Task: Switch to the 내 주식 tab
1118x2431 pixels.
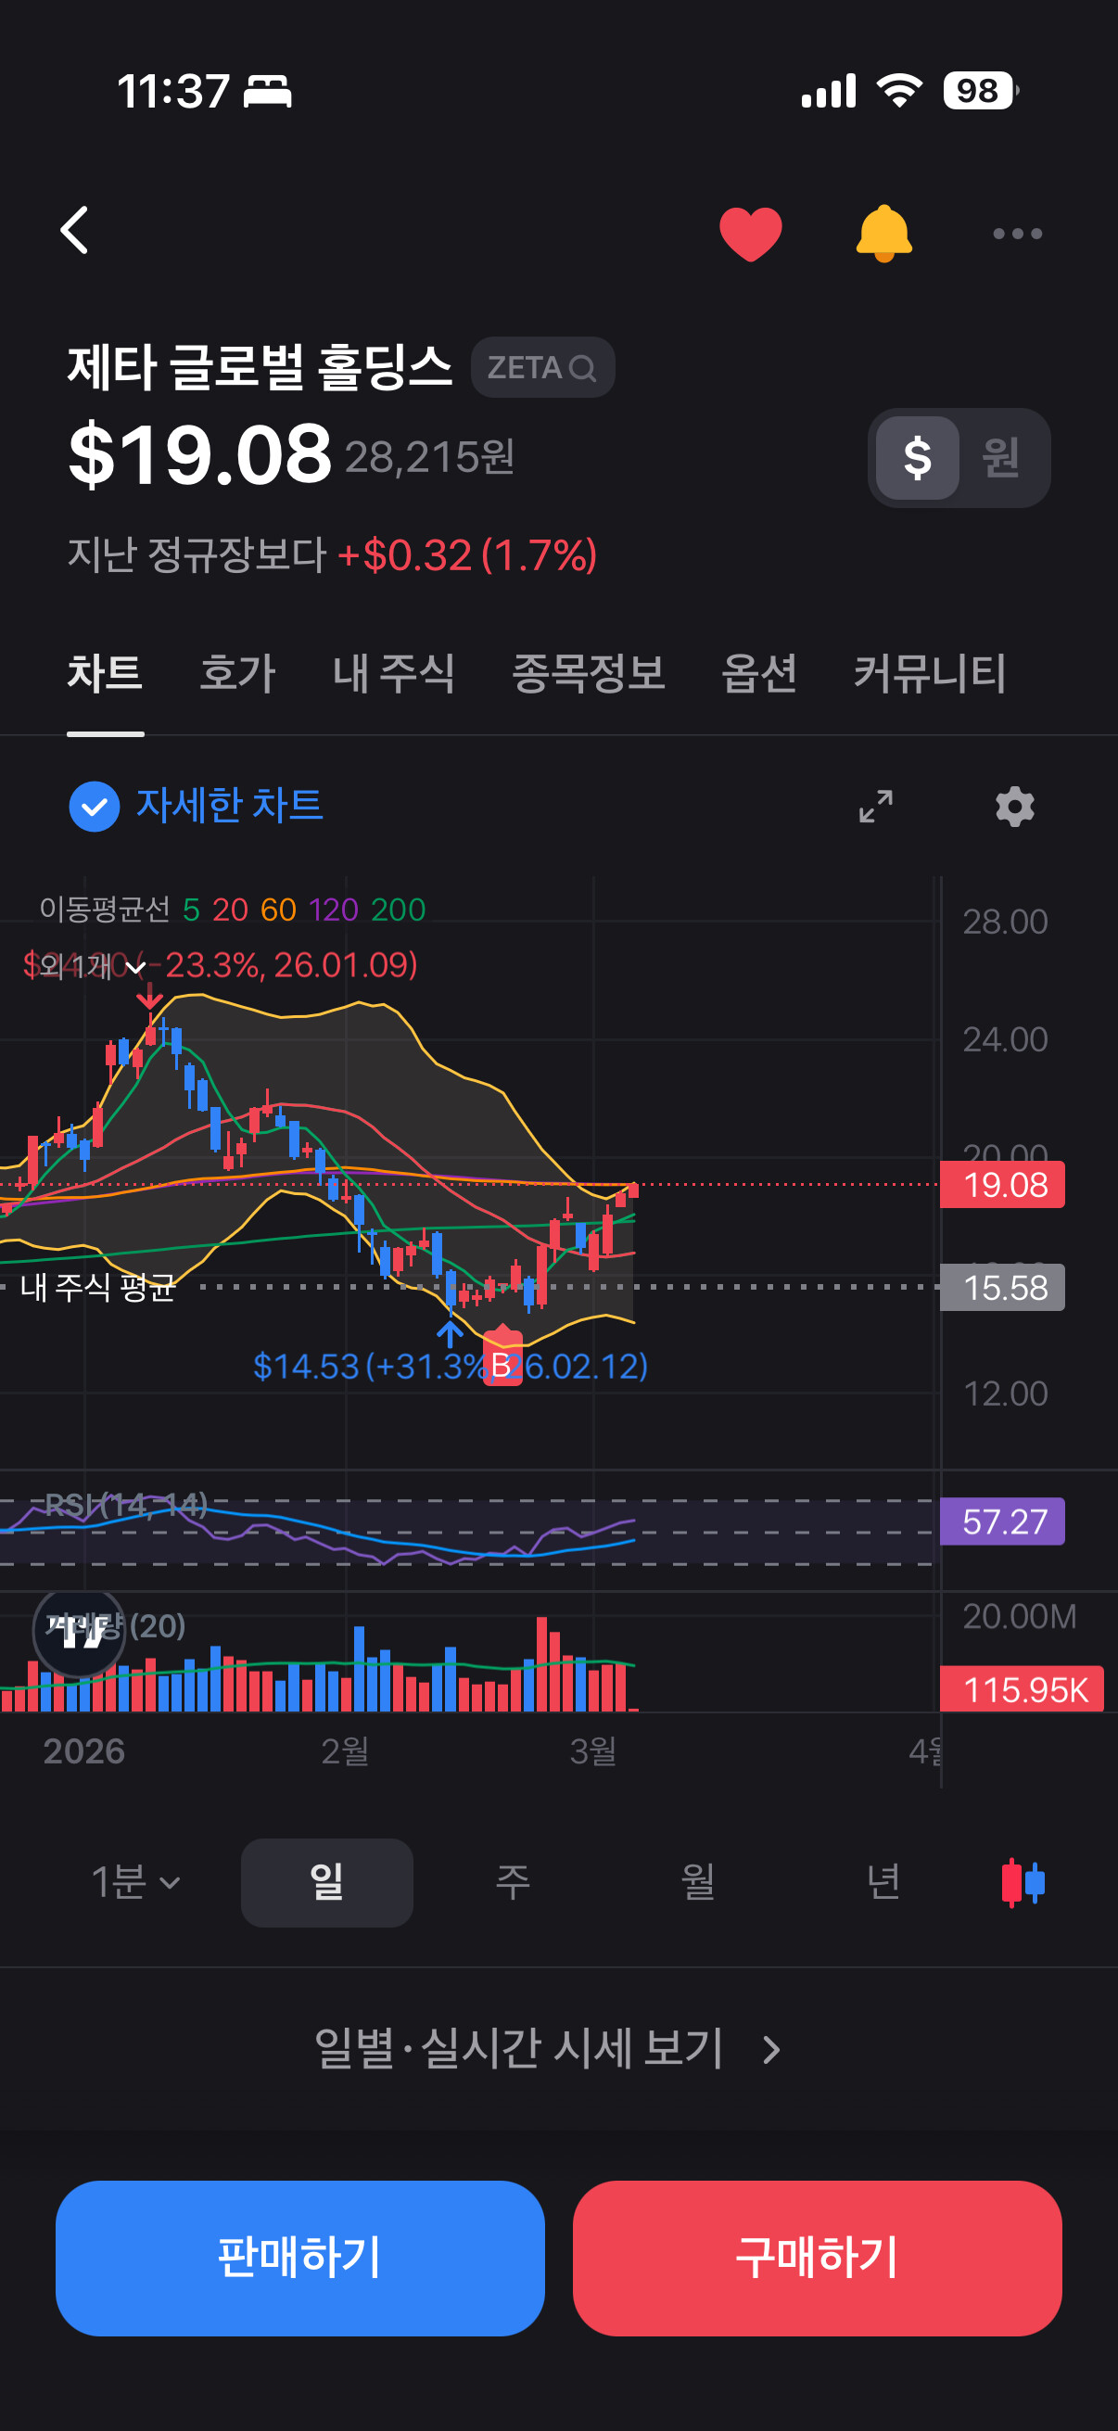Action: tap(393, 674)
